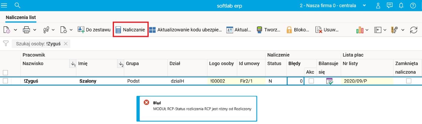Click the filter funnel icon
This screenshot has height=124, width=422.
(5, 44)
